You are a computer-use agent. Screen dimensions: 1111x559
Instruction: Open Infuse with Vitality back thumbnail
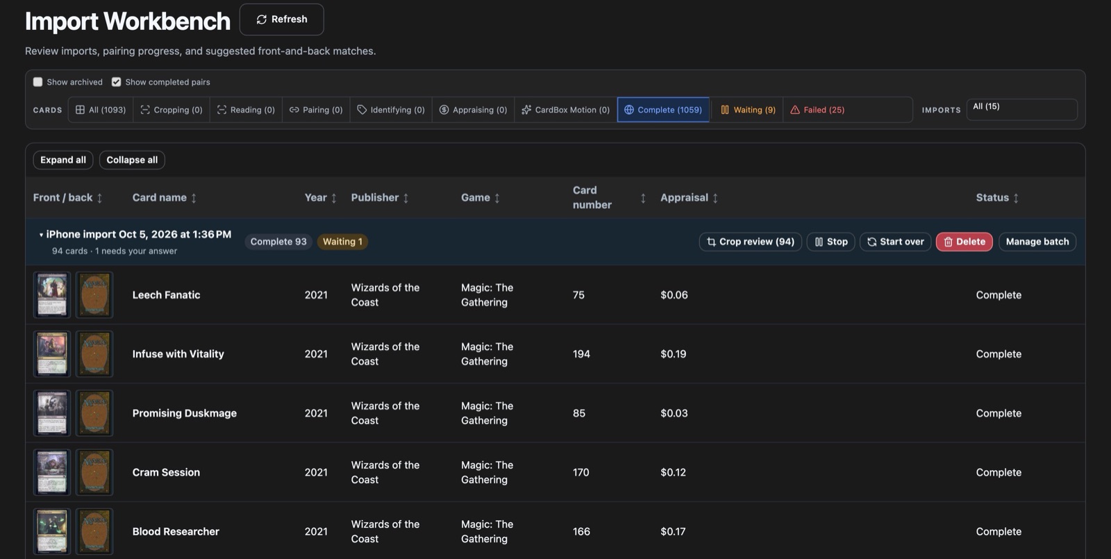94,353
